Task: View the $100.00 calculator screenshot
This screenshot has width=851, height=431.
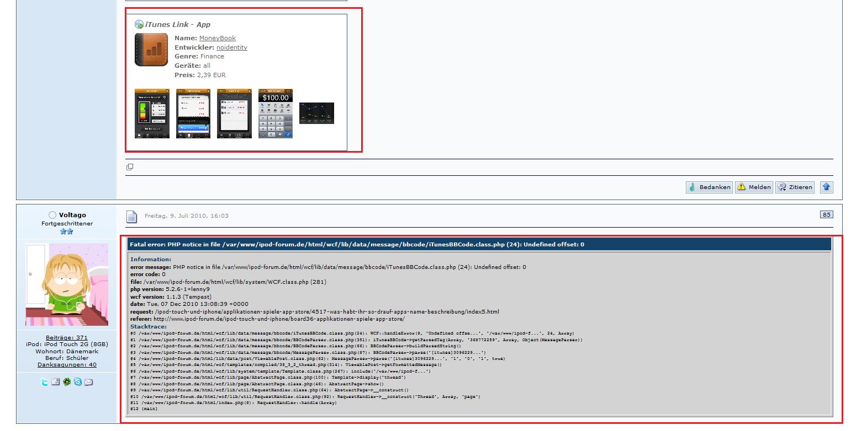Action: [276, 113]
